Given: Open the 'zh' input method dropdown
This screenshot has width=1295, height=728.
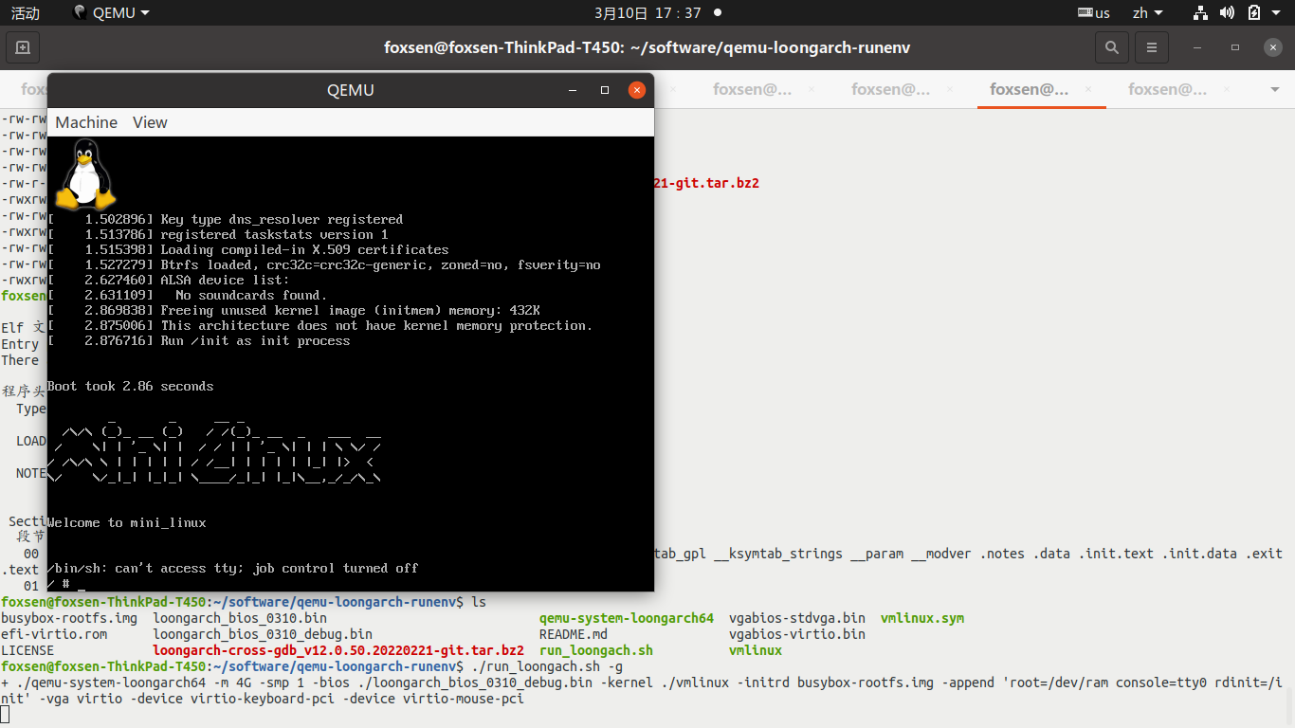Looking at the screenshot, I should coord(1149,13).
